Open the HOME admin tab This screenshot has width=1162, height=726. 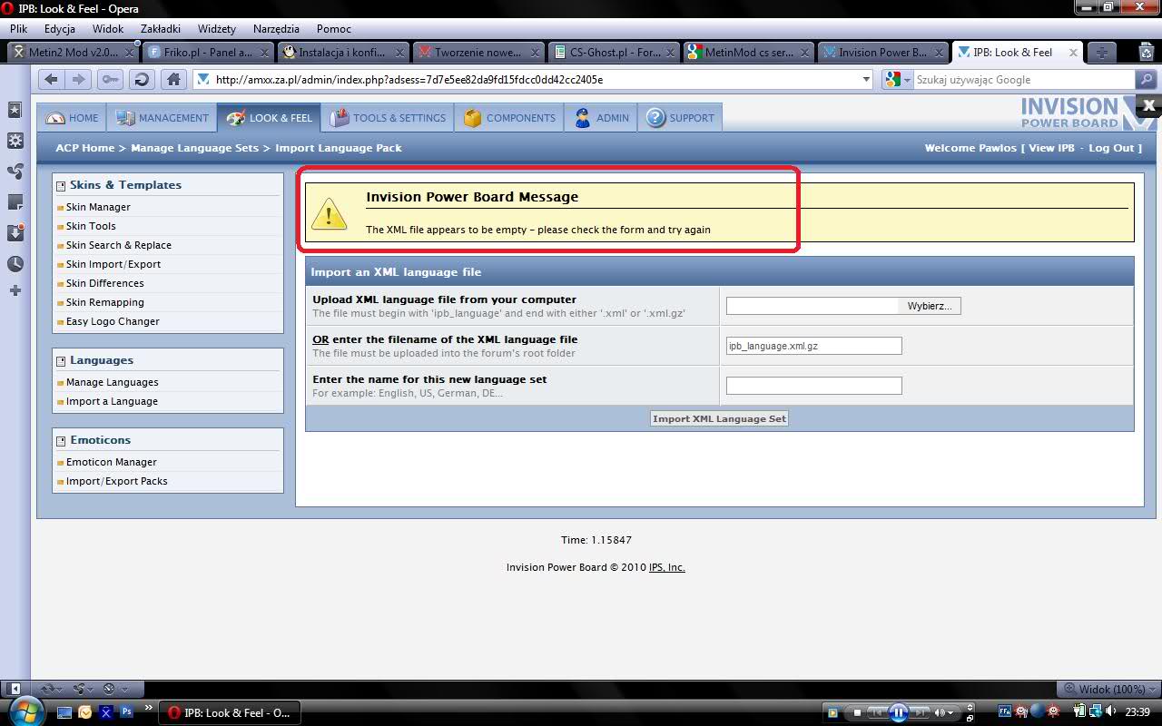72,118
